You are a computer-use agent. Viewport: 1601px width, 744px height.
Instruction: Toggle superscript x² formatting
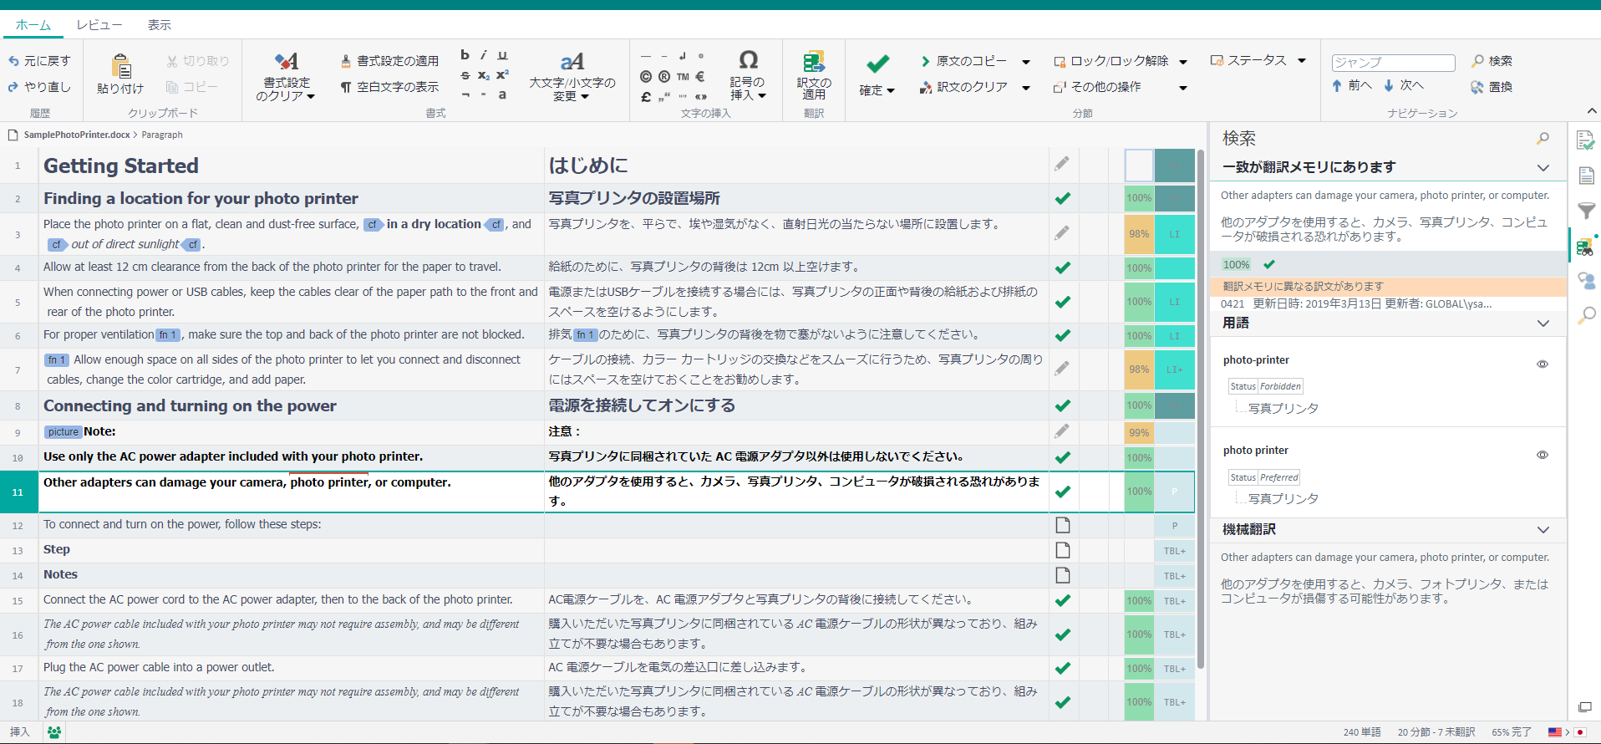[502, 75]
